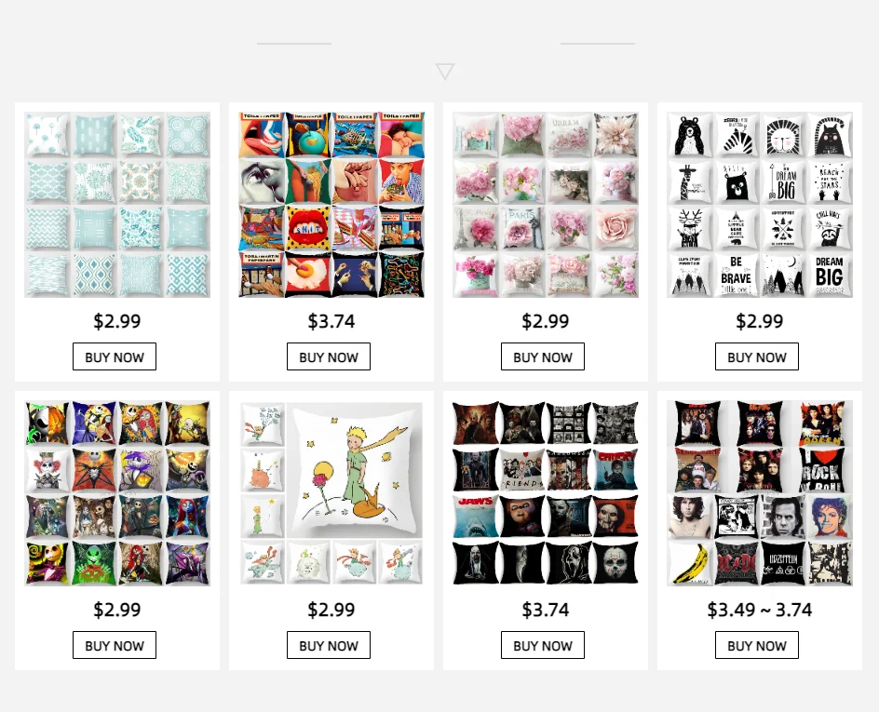Click the downward triangle icon at top
Screen dimensions: 879x712
[445, 72]
